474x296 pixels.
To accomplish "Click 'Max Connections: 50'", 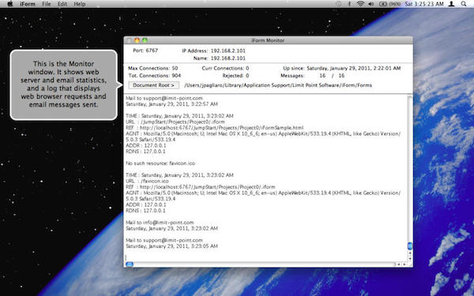I will tap(153, 68).
